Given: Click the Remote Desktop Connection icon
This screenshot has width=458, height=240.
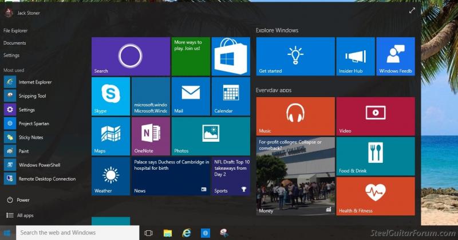Looking at the screenshot, I should [10, 179].
